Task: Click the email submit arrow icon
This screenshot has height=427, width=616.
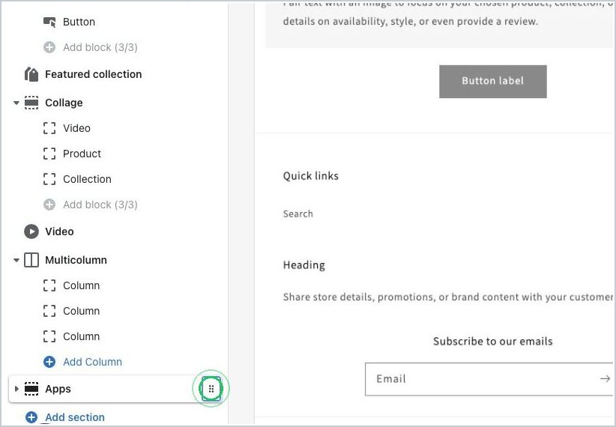Action: pos(605,379)
